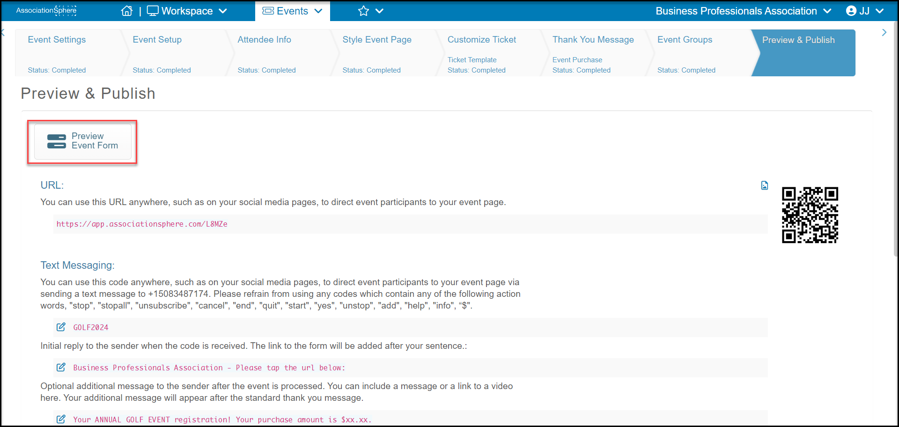
Task: Click the Preview Event Form button
Action: [x=82, y=141]
